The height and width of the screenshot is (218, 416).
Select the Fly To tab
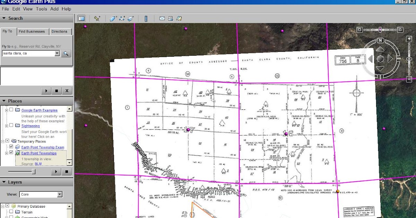8,31
